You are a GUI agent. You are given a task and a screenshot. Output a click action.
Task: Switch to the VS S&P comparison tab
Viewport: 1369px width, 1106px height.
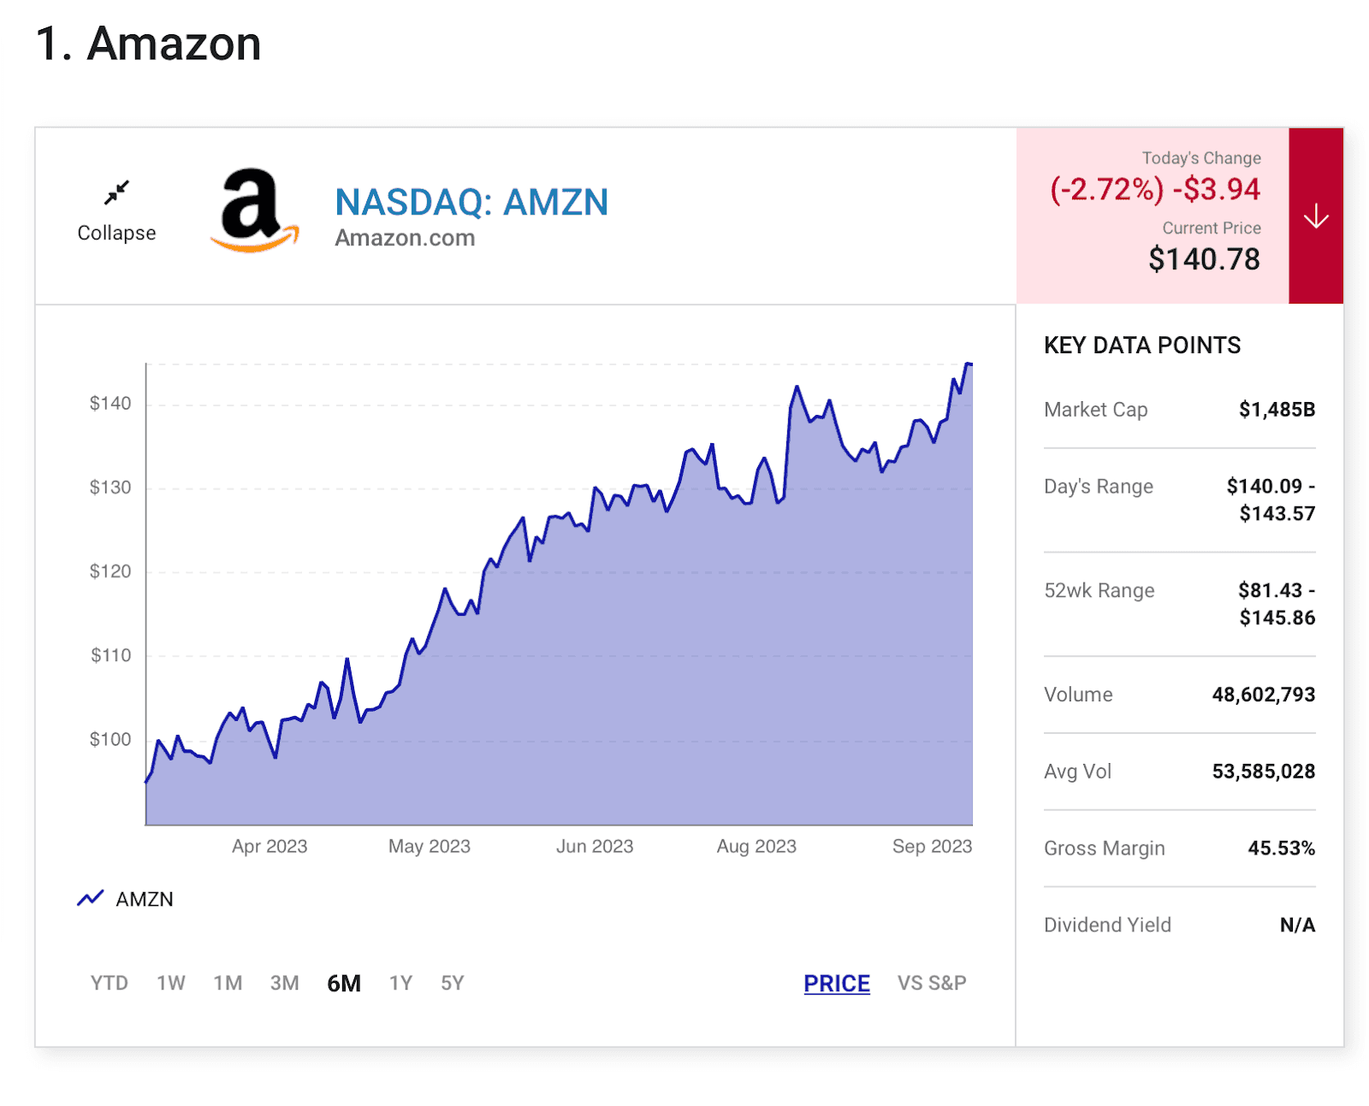[x=932, y=983]
